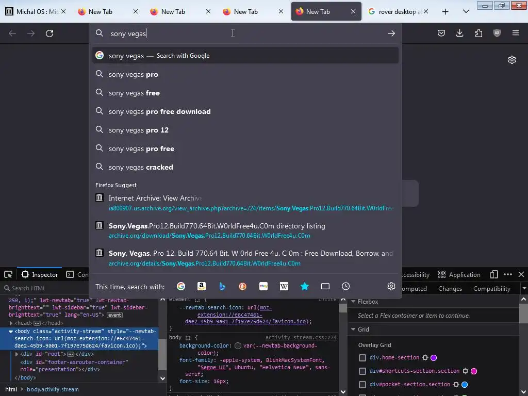Close the developer tools panel
The height and width of the screenshot is (396, 528).
(521, 274)
